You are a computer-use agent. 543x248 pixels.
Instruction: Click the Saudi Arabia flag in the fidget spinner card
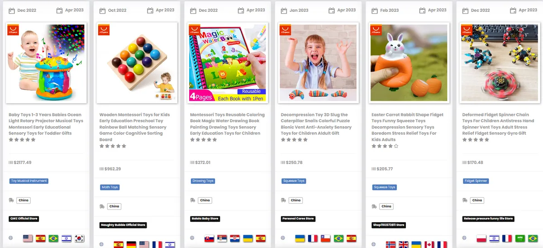pyautogui.click(x=520, y=238)
